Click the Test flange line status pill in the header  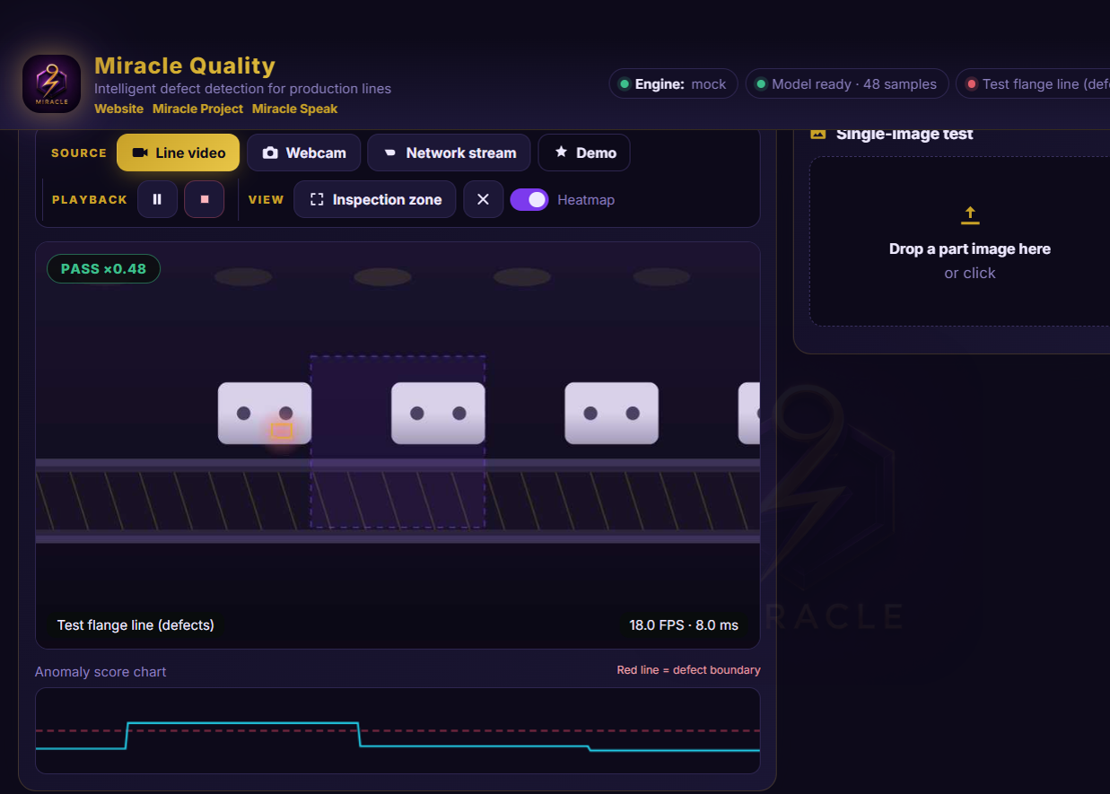pyautogui.click(x=1033, y=83)
